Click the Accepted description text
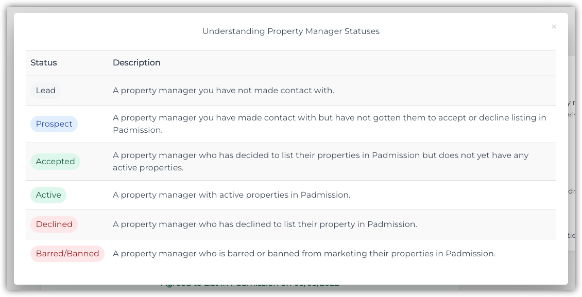This screenshot has height=297, width=582. (x=321, y=161)
